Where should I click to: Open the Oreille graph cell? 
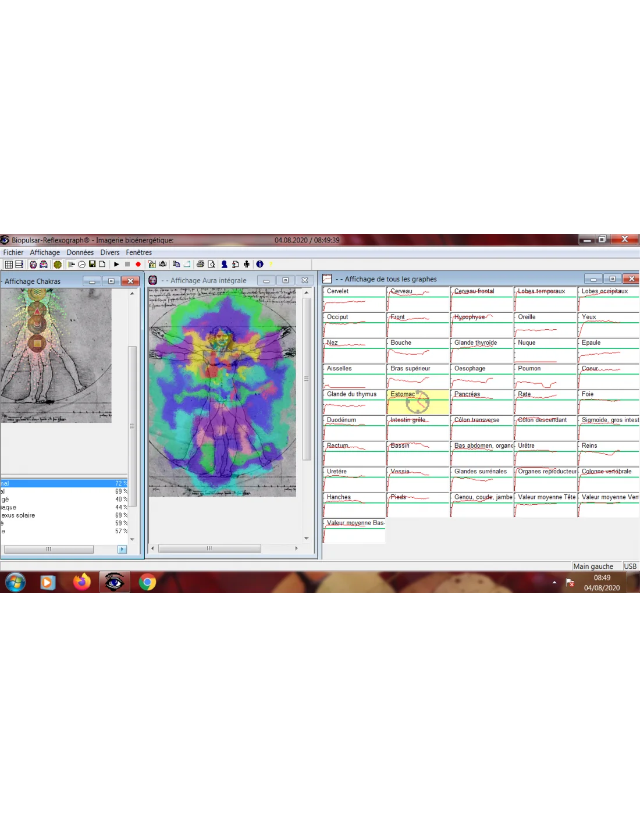[545, 325]
